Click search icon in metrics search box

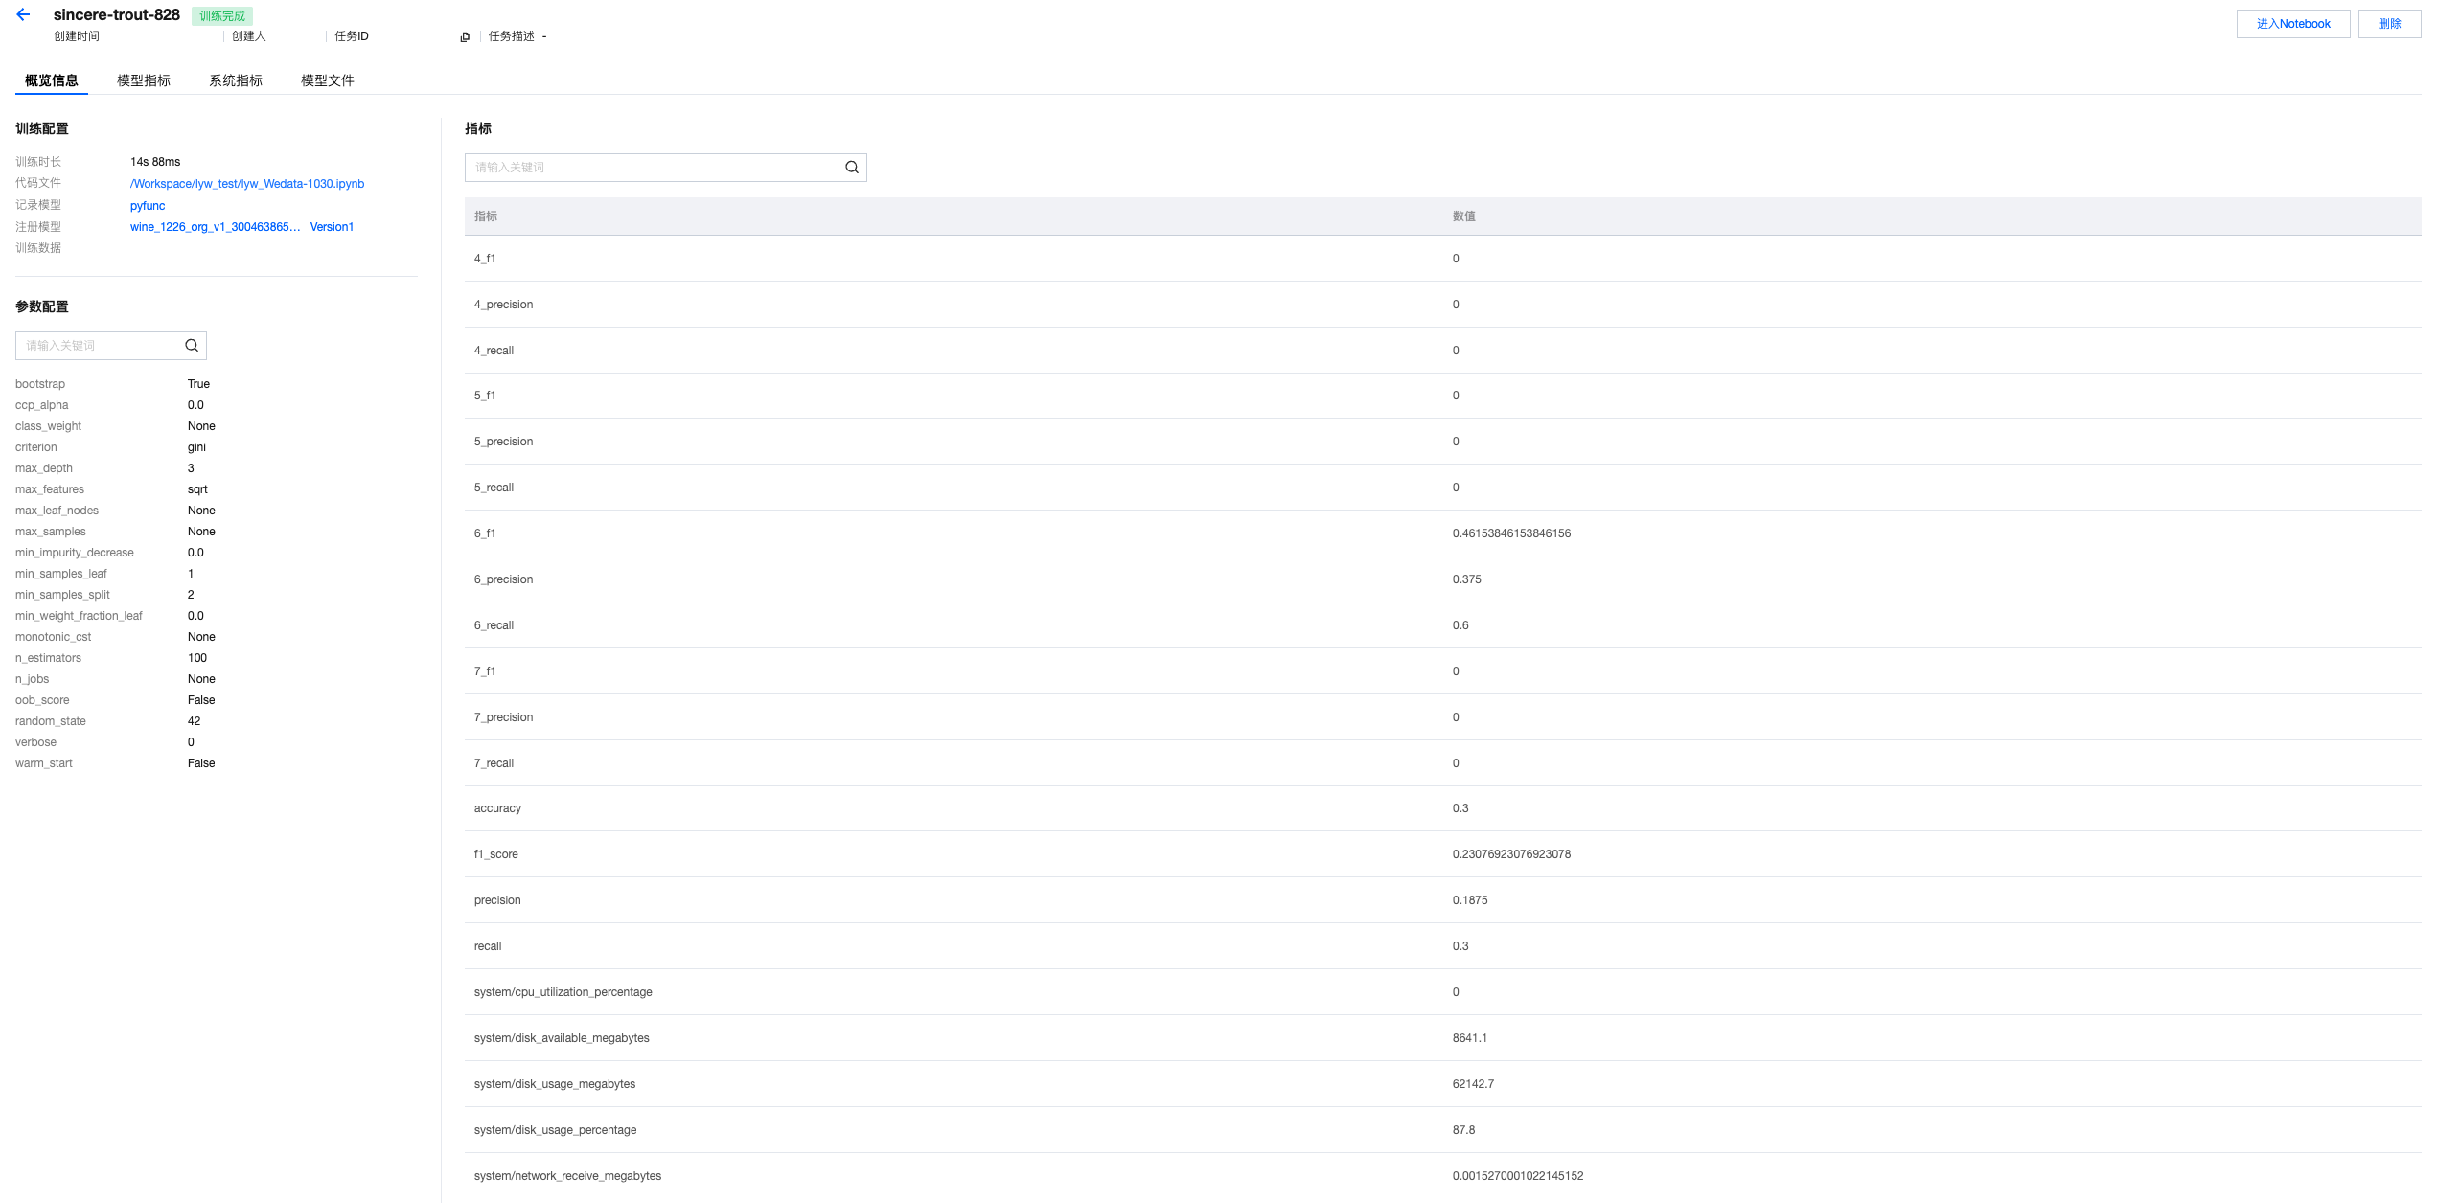(x=851, y=168)
